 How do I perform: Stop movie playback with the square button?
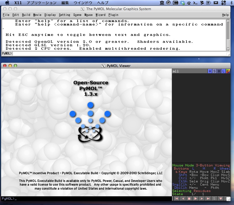coord(189,198)
